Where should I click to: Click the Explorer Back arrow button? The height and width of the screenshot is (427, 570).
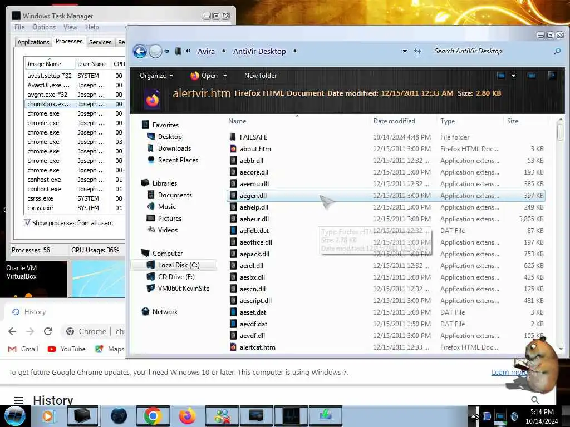coord(140,51)
